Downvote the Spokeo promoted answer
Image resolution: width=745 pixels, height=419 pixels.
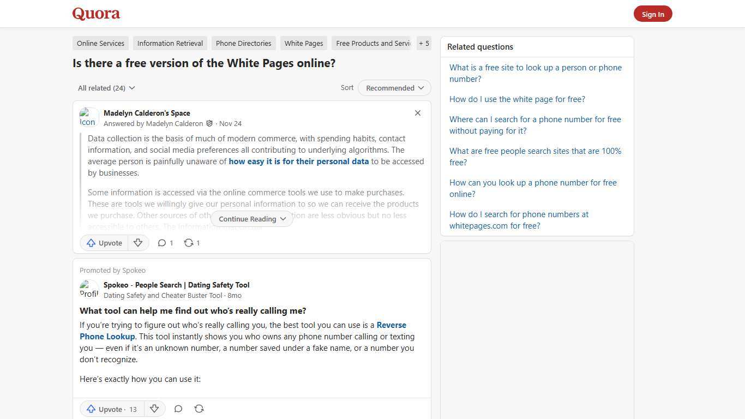click(154, 409)
